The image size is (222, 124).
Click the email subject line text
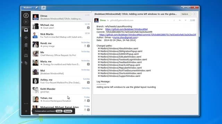136,14
